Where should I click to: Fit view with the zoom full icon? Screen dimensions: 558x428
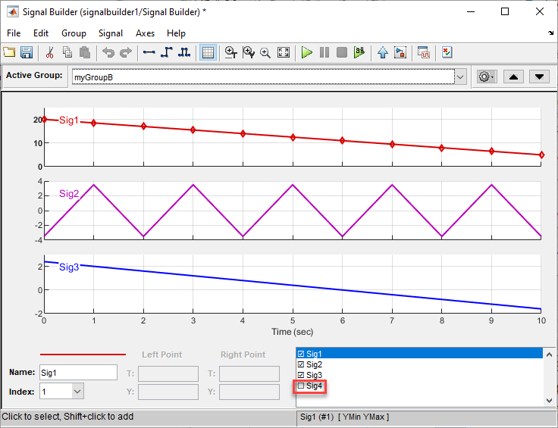pyautogui.click(x=284, y=52)
